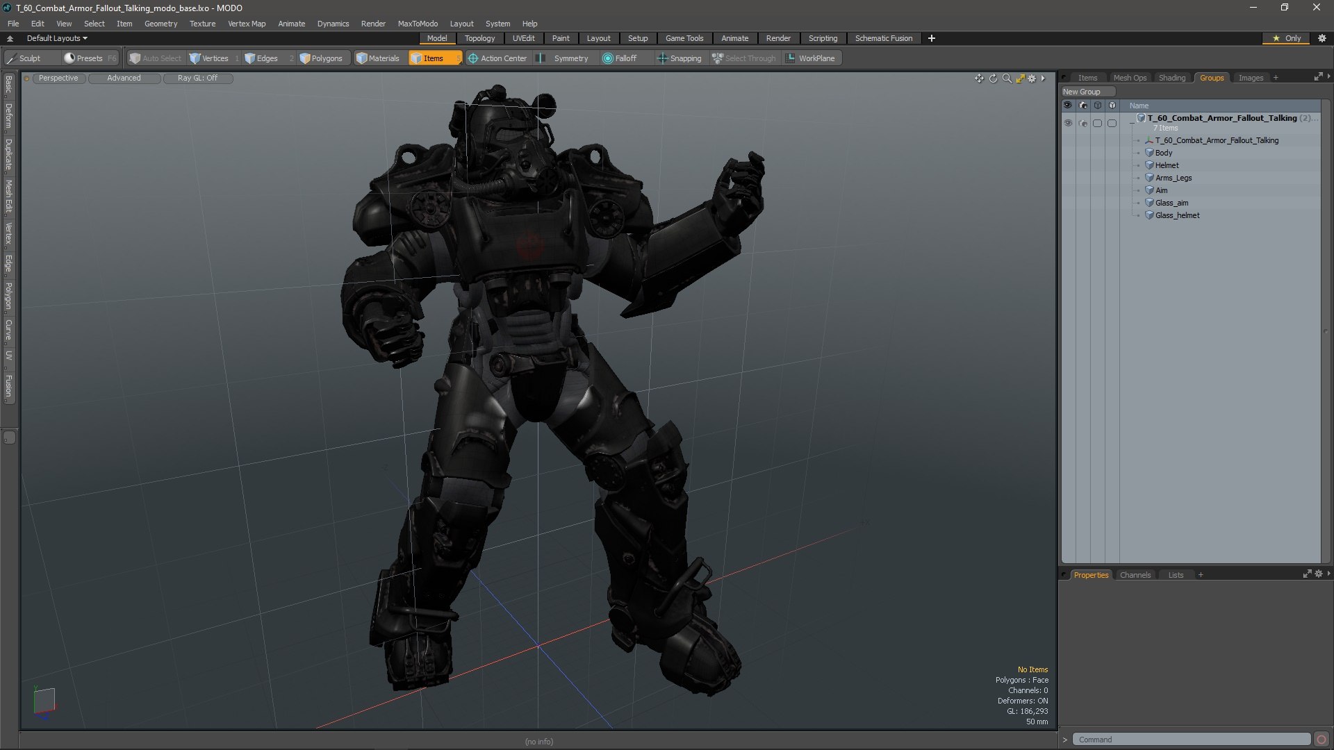The height and width of the screenshot is (750, 1334).
Task: Open the Ray GL: Off dropdown
Action: tap(197, 78)
